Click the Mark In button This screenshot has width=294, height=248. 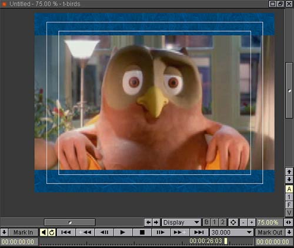pos(23,232)
